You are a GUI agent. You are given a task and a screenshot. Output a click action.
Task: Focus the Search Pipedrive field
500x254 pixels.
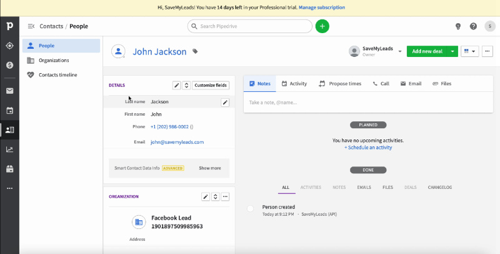click(249, 26)
